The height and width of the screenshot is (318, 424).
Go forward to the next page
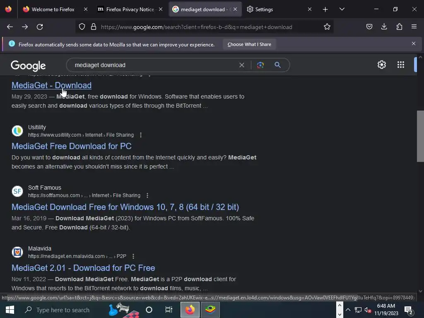[x=25, y=27]
